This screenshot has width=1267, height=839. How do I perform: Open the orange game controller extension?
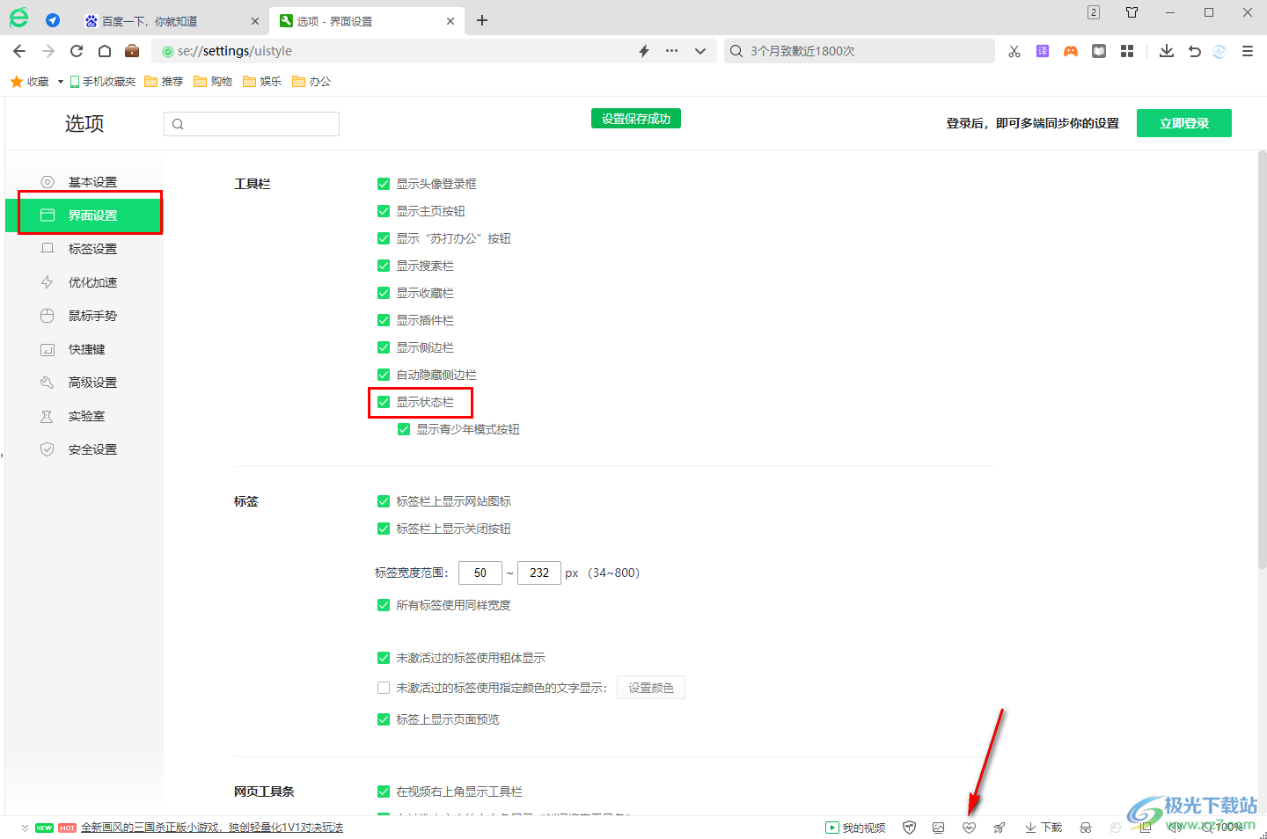[1071, 51]
